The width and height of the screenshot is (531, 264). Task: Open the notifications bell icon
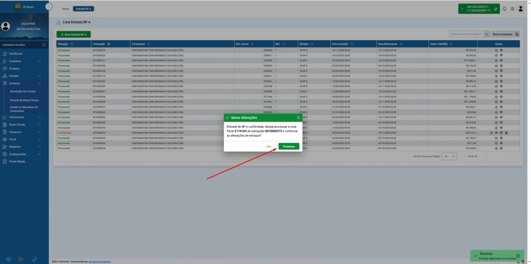tap(504, 9)
